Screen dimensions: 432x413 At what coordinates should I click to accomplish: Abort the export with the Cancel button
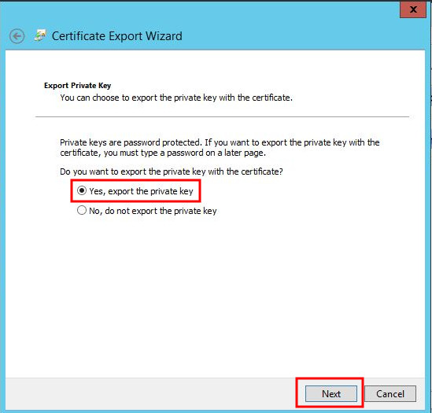(x=390, y=393)
